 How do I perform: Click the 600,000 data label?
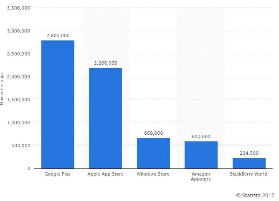click(201, 136)
